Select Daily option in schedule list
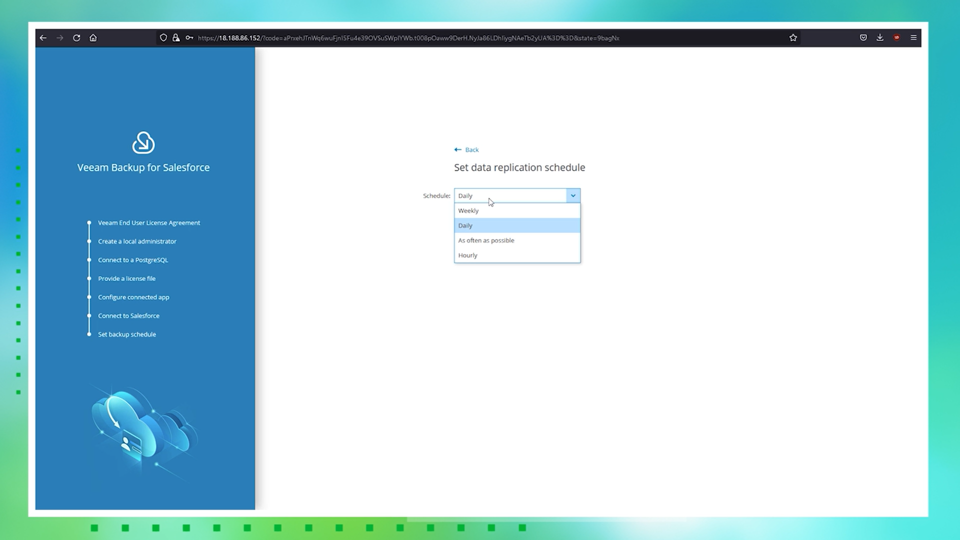 pos(517,225)
